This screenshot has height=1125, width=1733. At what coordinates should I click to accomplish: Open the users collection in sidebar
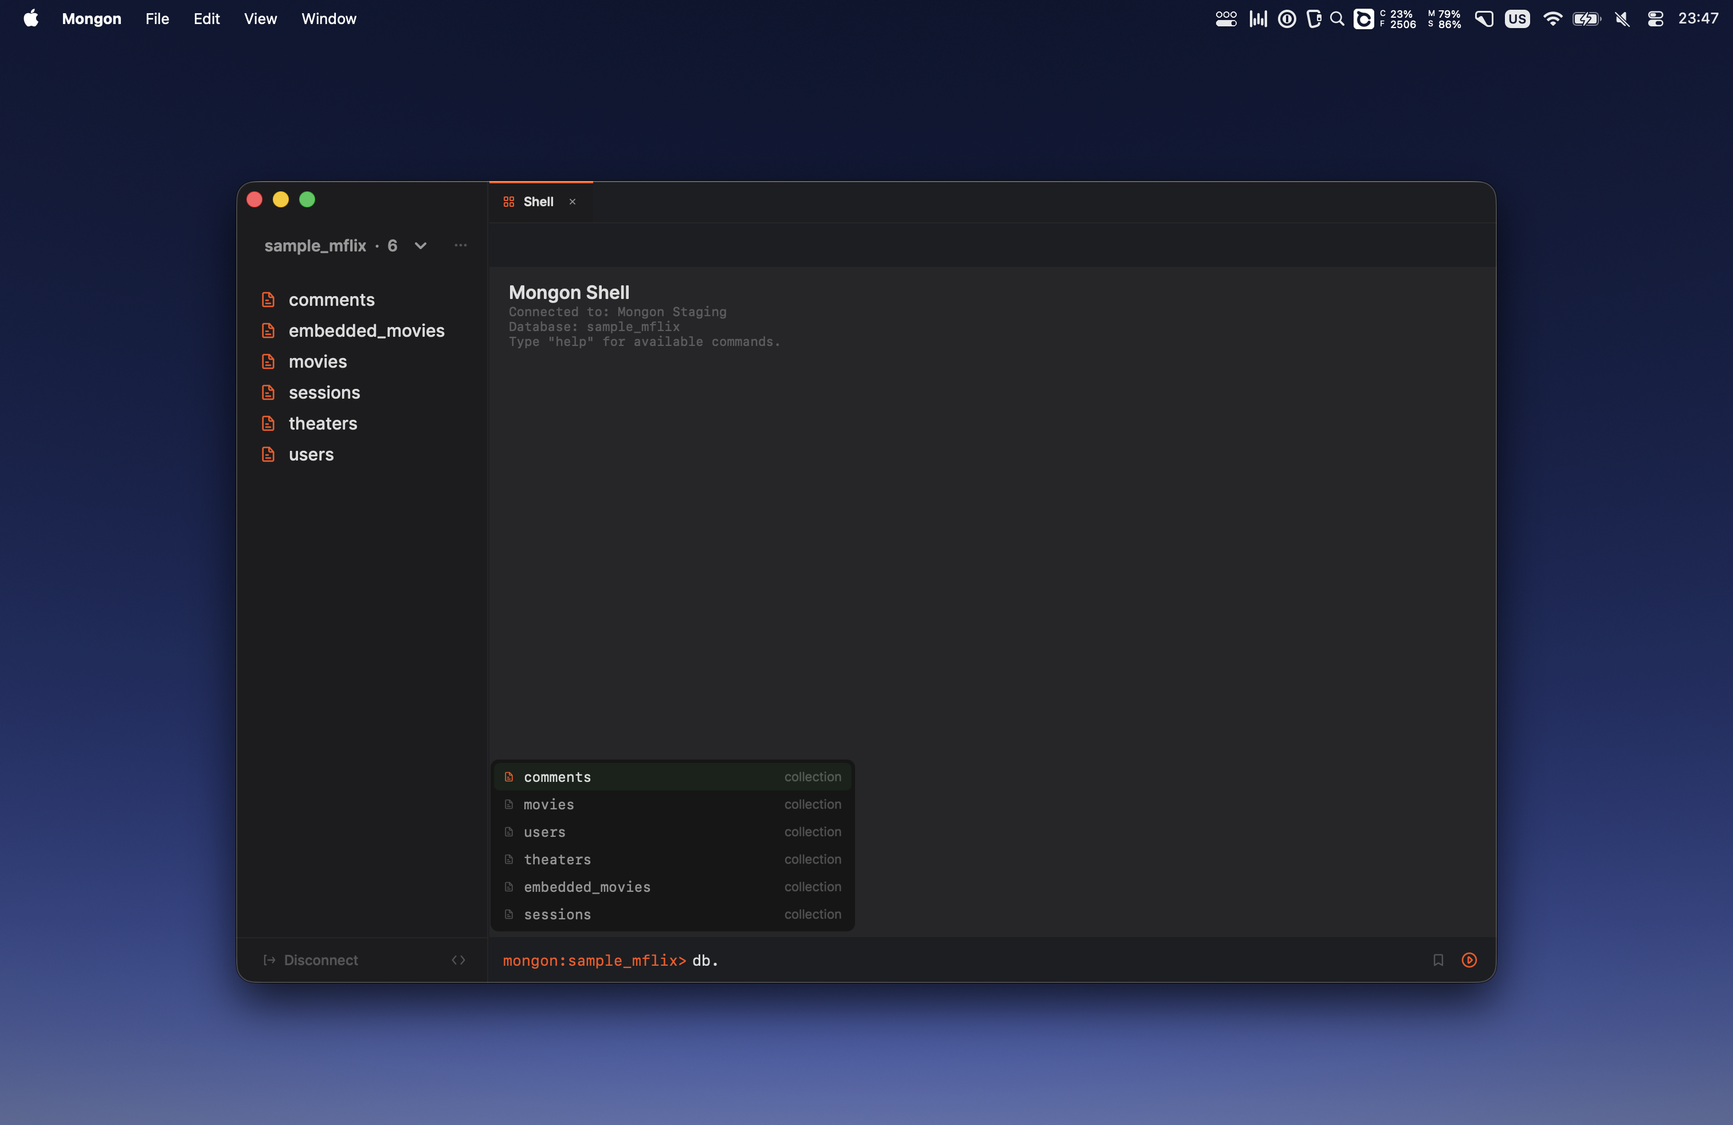[x=311, y=454]
